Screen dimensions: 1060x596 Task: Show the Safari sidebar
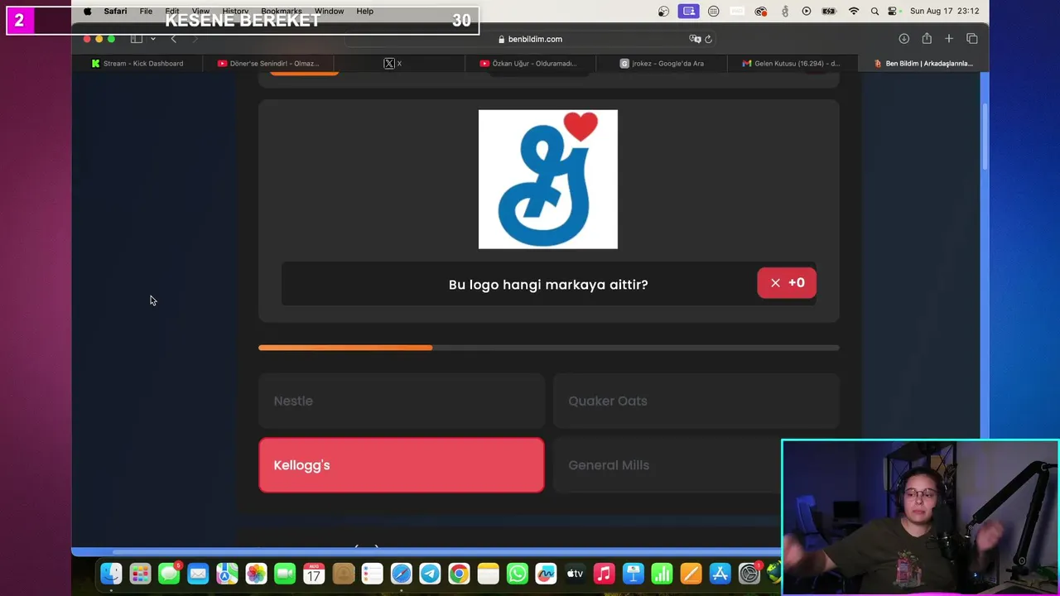pyautogui.click(x=137, y=39)
